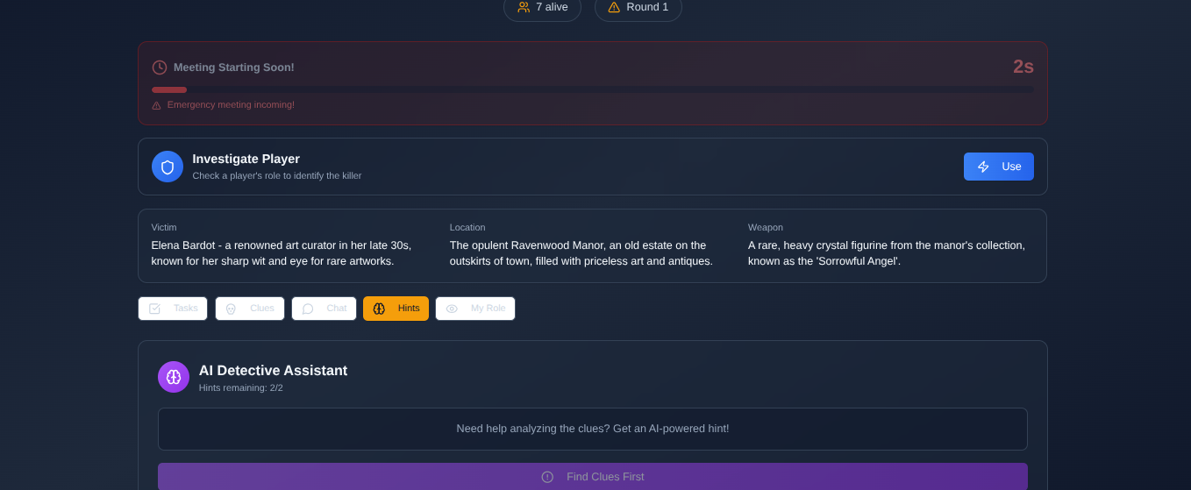Click the Check a player's role subtitle
Screen dimensions: 1191x490
277,175
